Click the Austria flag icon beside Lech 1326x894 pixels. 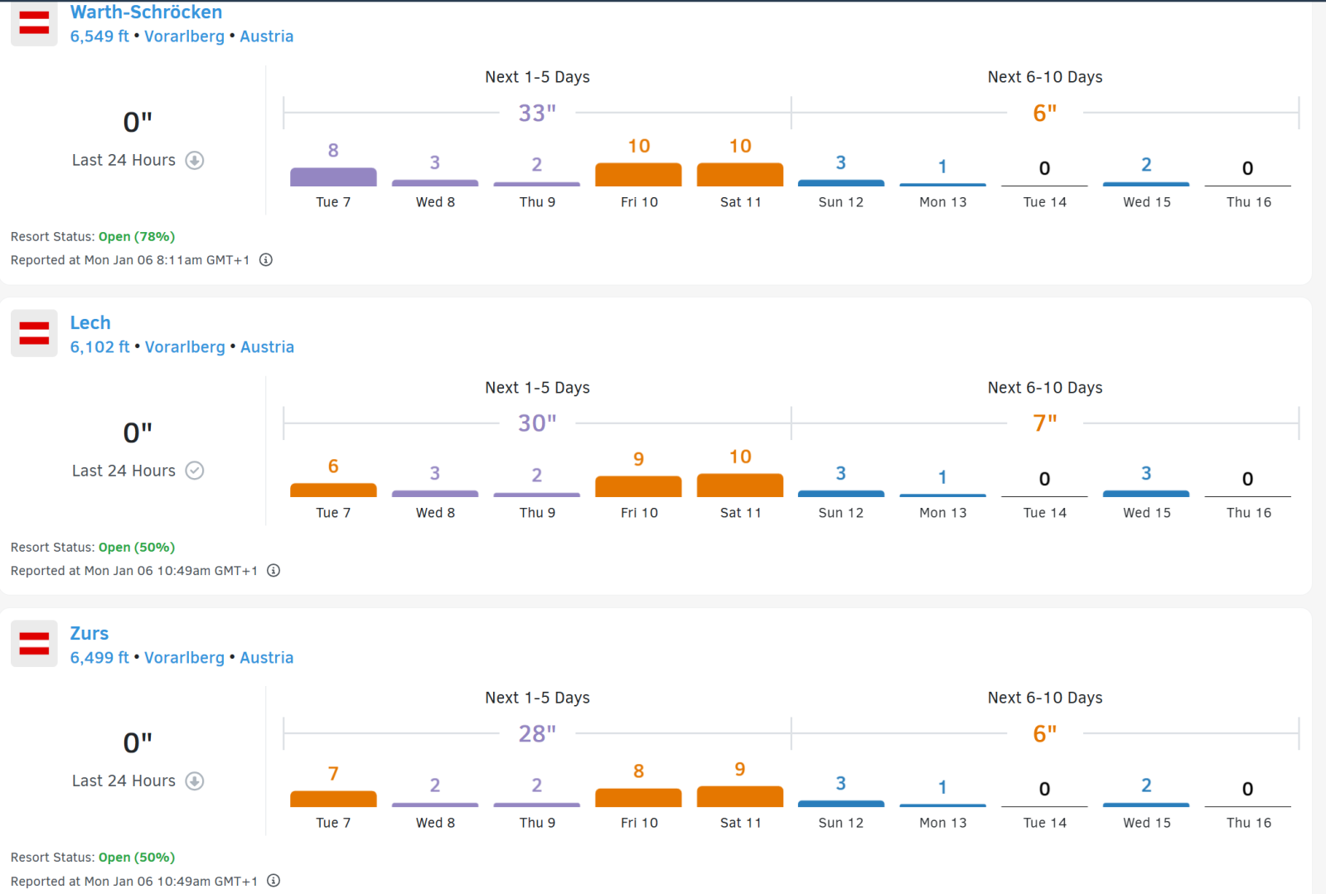(34, 333)
